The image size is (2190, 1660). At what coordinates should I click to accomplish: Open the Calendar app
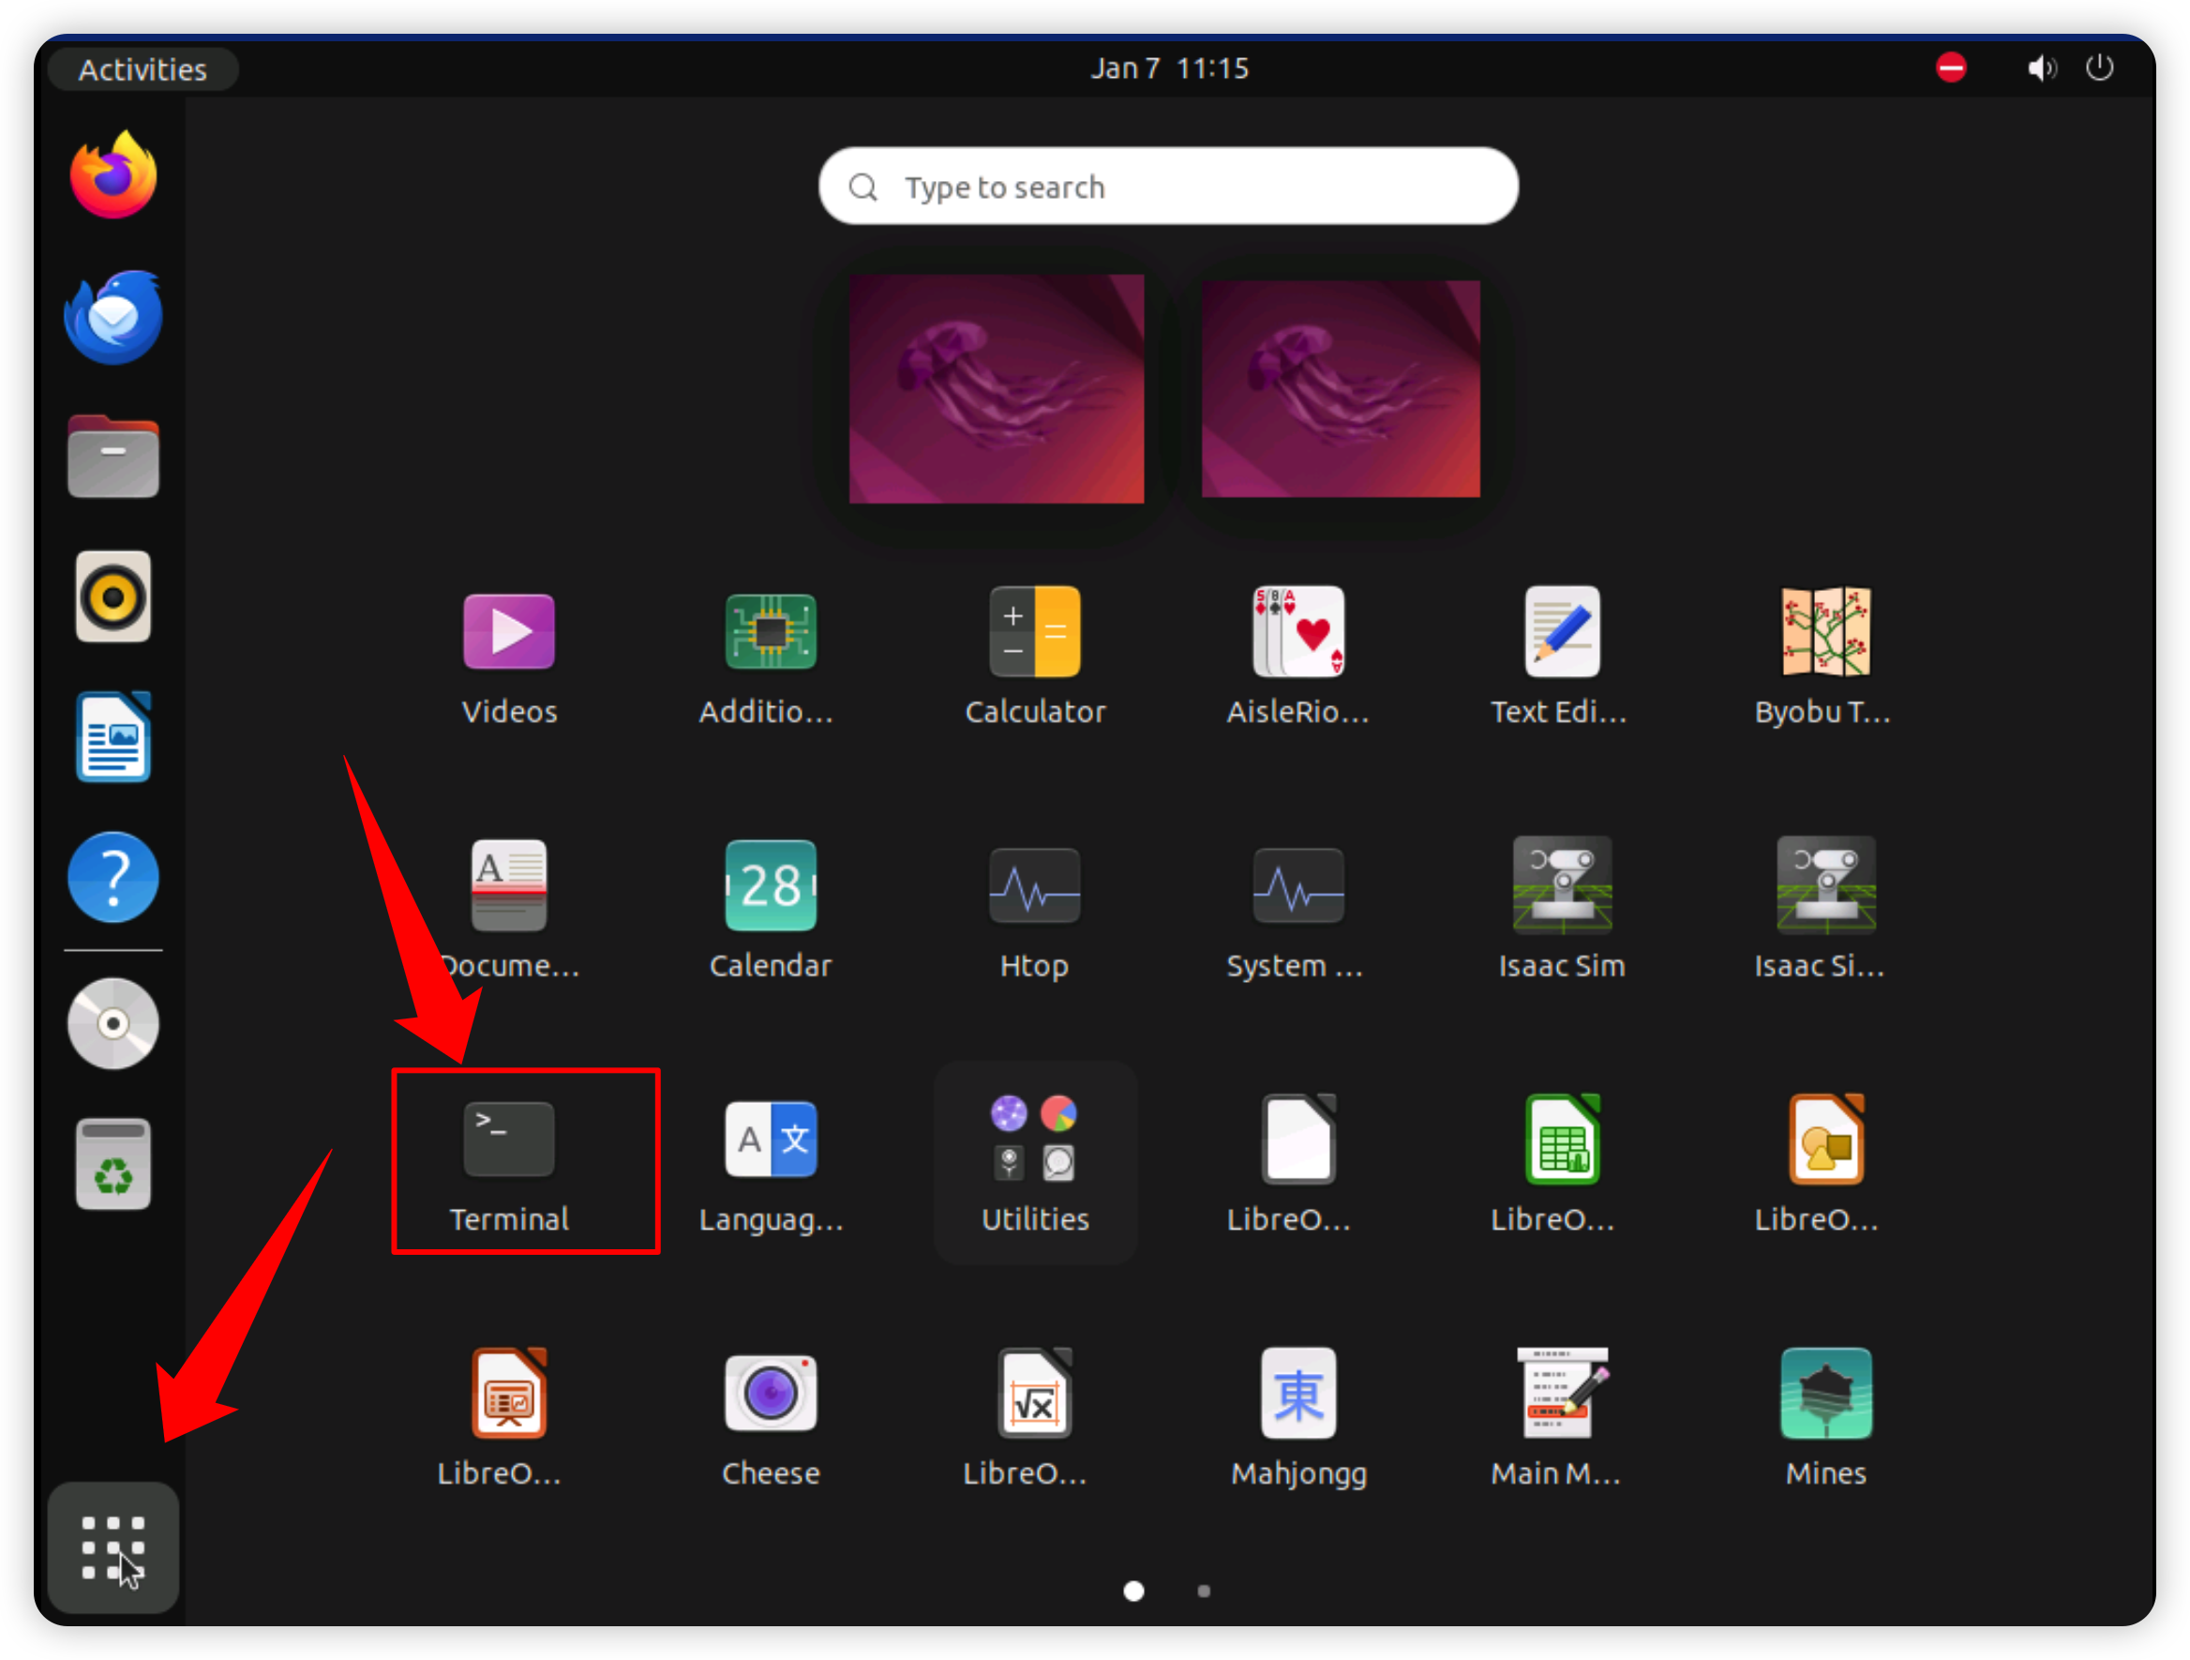(771, 886)
